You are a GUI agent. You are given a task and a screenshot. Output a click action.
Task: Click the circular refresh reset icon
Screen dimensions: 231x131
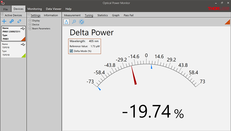pyautogui.click(x=82, y=22)
